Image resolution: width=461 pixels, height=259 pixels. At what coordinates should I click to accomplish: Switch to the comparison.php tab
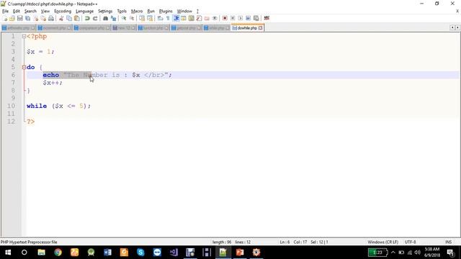(91, 28)
